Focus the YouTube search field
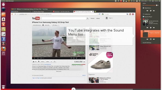 click(64, 18)
